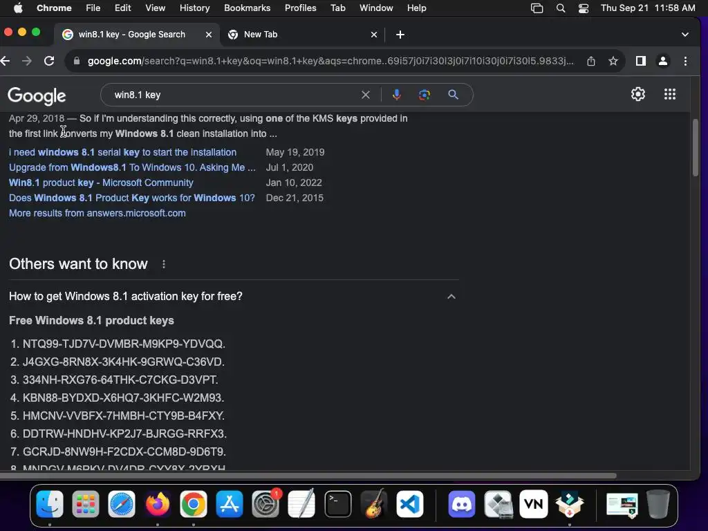Open Chrome three-dot menu
Image resolution: width=708 pixels, height=531 pixels.
[x=685, y=61]
